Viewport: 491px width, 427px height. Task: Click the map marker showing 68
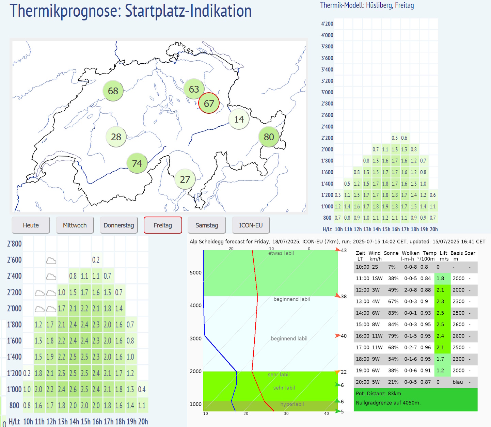(113, 91)
